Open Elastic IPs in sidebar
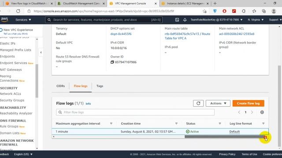This screenshot has width=282, height=158. point(7,43)
